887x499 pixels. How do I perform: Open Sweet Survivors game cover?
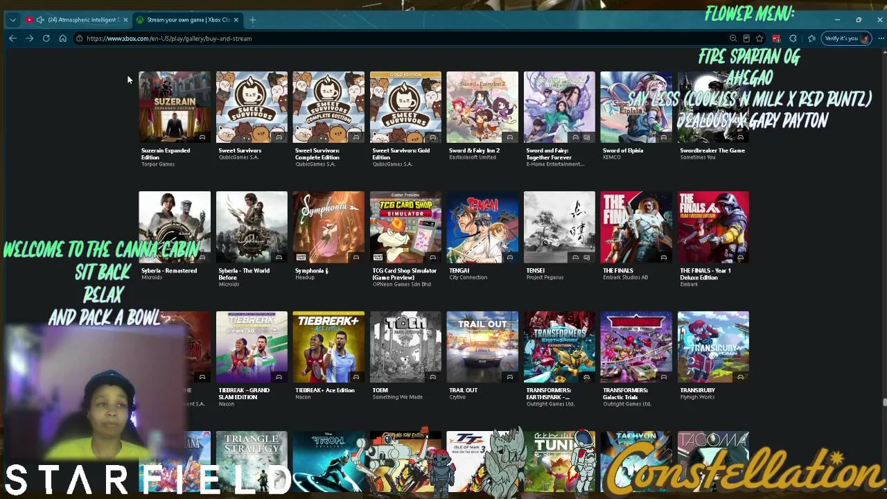tap(252, 107)
